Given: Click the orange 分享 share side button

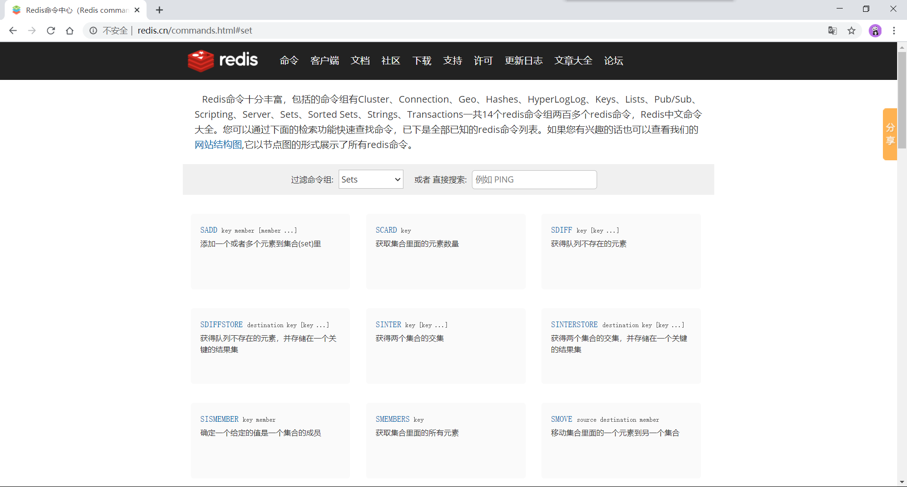Looking at the screenshot, I should point(890,134).
